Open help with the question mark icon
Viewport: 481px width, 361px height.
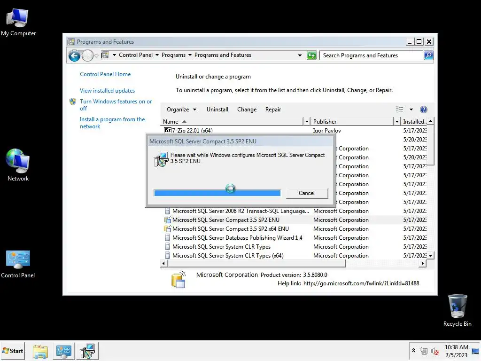tap(424, 110)
